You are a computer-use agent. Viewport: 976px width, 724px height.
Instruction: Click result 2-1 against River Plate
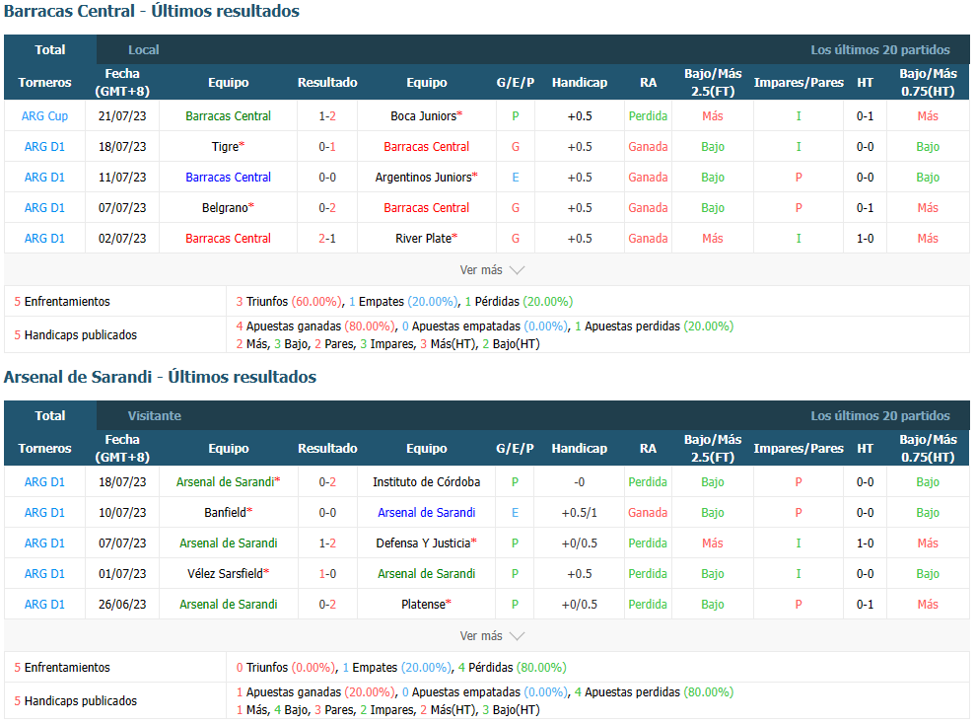point(327,239)
